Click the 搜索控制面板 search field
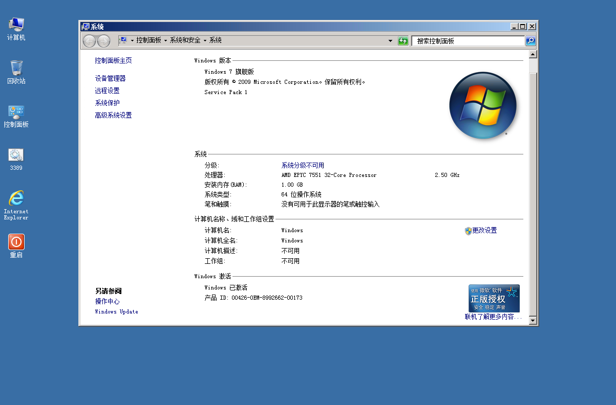 [x=468, y=41]
